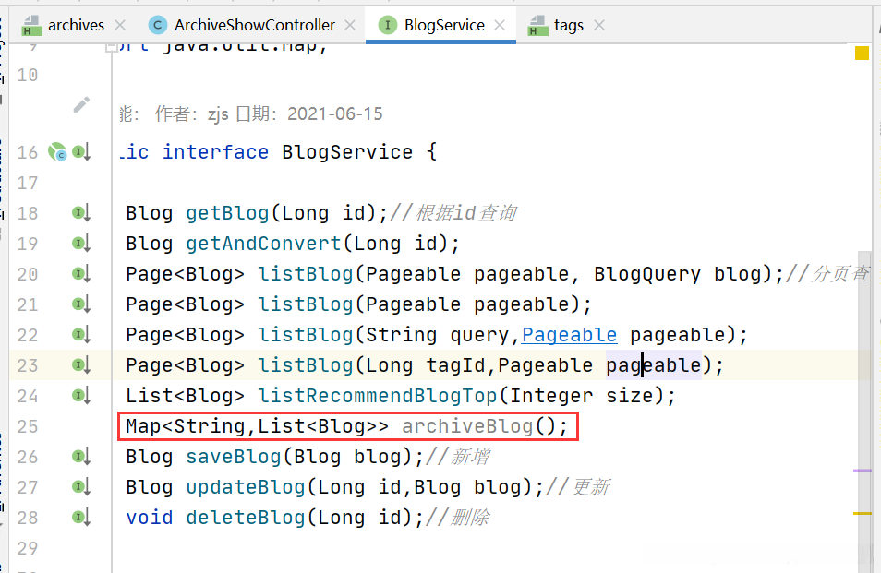The height and width of the screenshot is (573, 881).
Task: Select the BlogService tab
Action: pyautogui.click(x=444, y=25)
